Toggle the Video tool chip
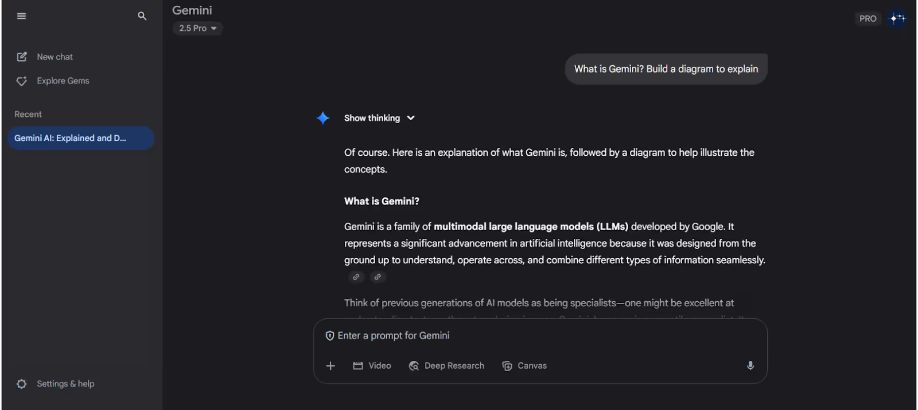 372,366
